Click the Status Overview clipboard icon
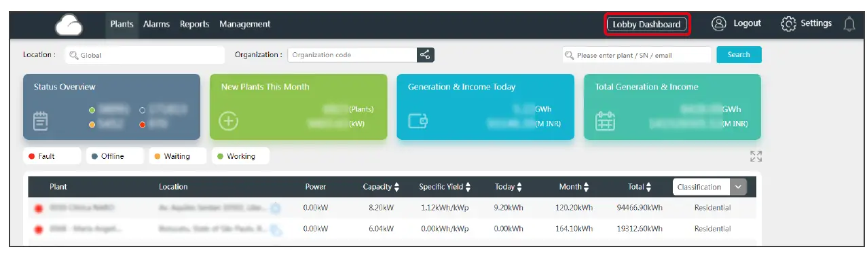The width and height of the screenshot is (867, 256). point(41,121)
